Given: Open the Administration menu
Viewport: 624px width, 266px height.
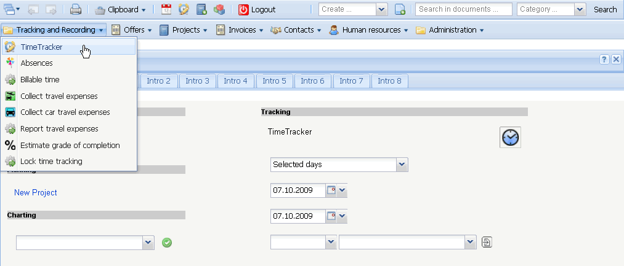Looking at the screenshot, I should pos(450,29).
